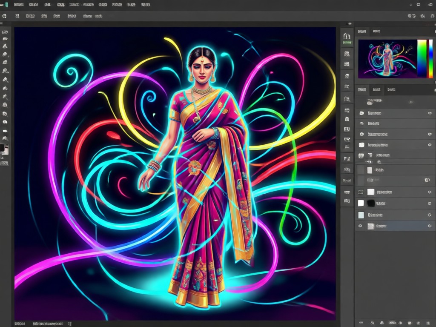Open the blend mode dropdown above the layers
This screenshot has height=327, width=436.
point(374,101)
